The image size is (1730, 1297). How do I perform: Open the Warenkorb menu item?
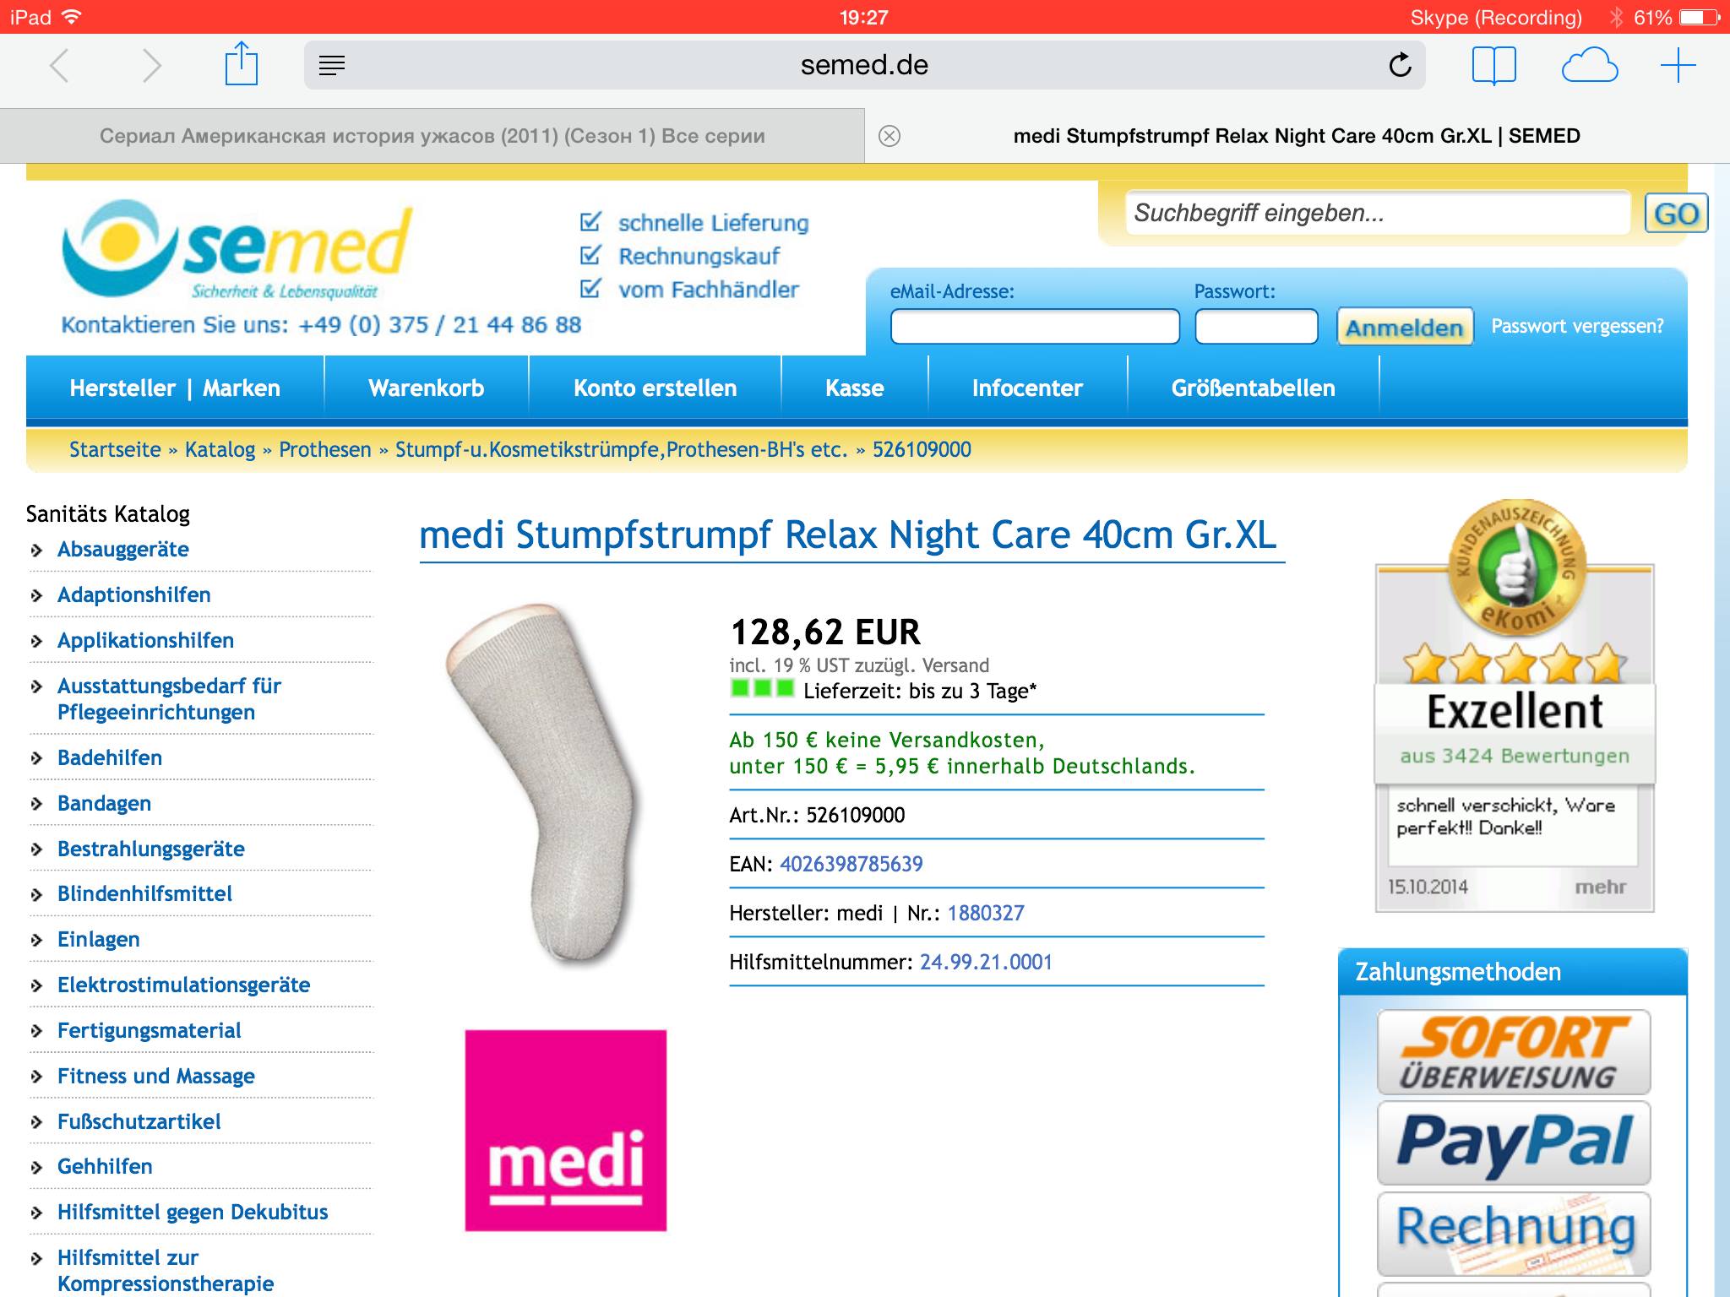(x=427, y=388)
